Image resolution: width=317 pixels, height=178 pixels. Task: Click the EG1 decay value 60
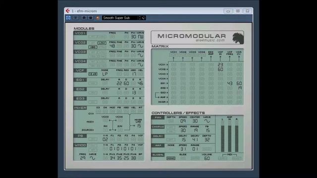point(126,84)
